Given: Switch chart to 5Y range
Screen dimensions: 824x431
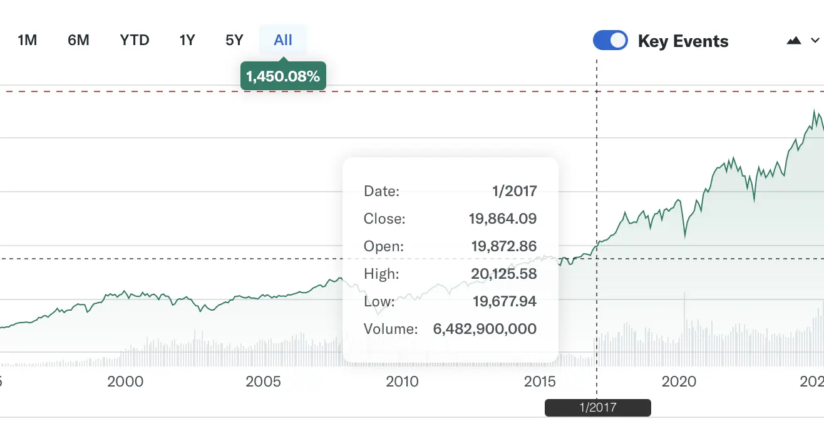Looking at the screenshot, I should pos(234,41).
